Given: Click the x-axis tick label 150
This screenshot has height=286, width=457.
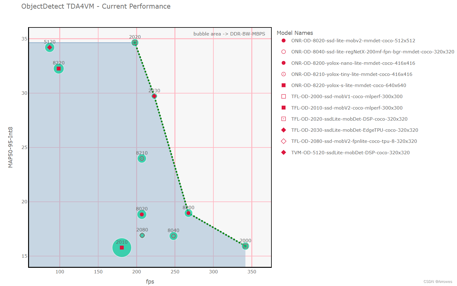Looking at the screenshot, I should 98,271.
